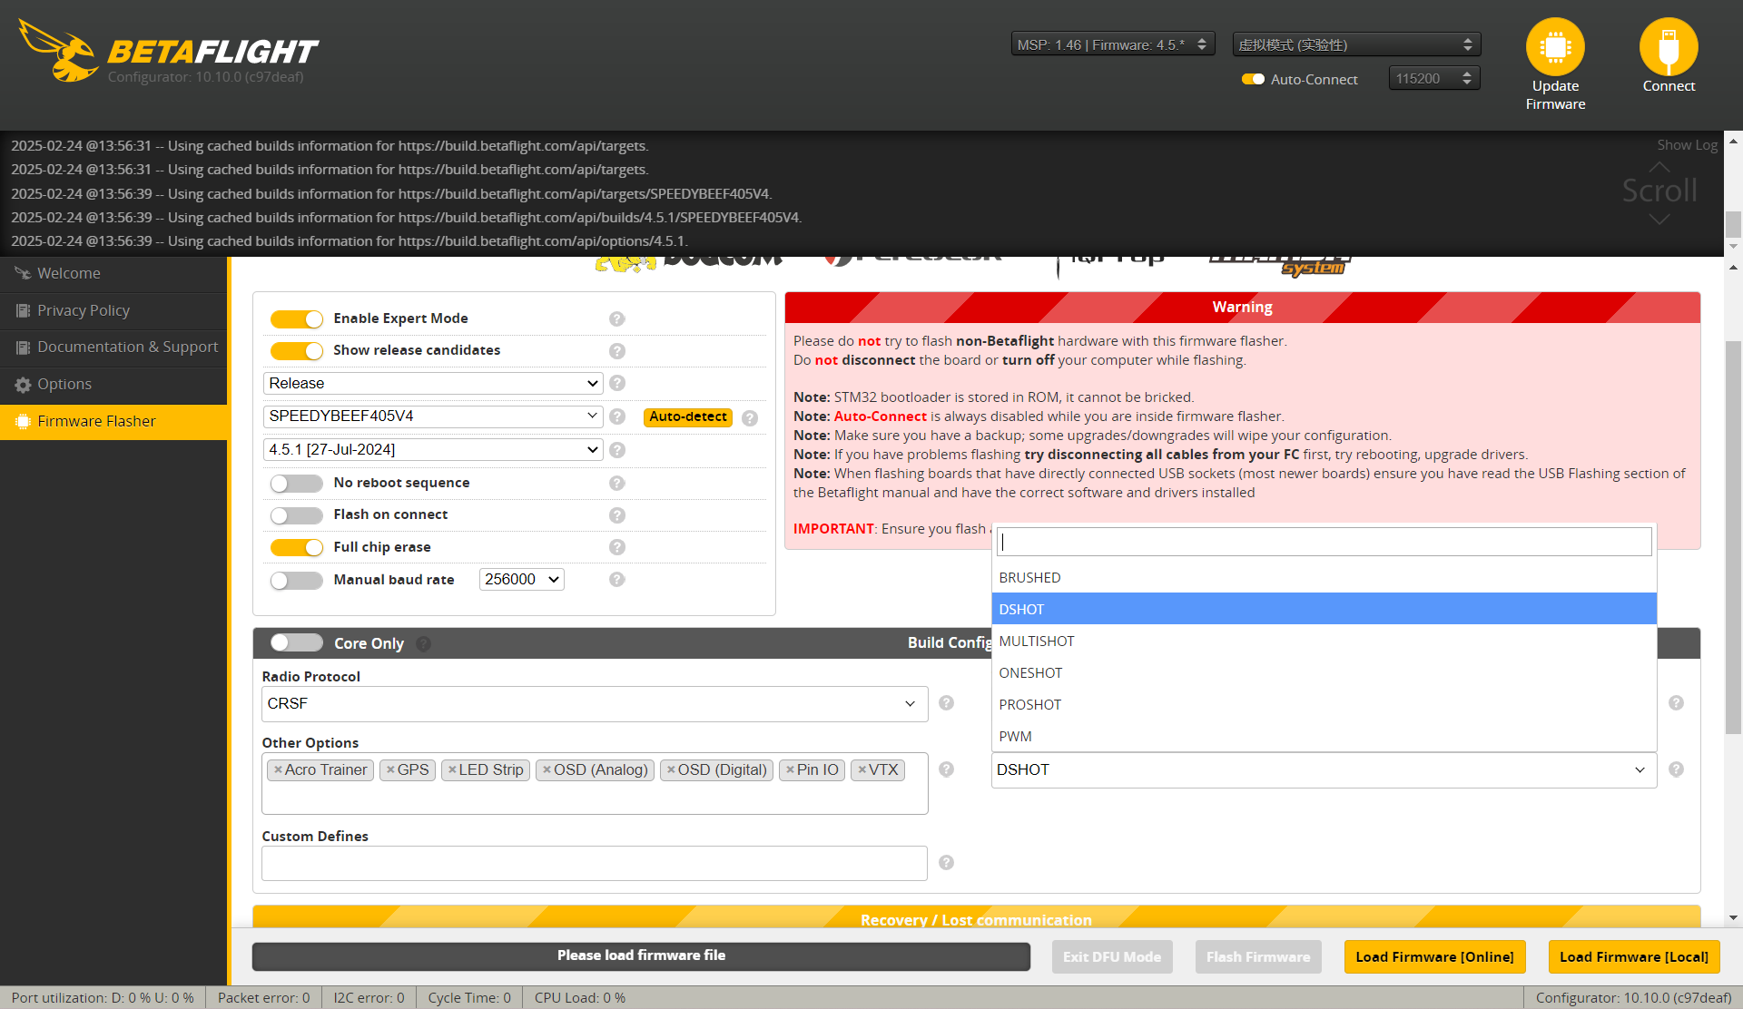Open the CRSF Radio Protocol dropdown
The width and height of the screenshot is (1743, 1009).
(x=595, y=704)
